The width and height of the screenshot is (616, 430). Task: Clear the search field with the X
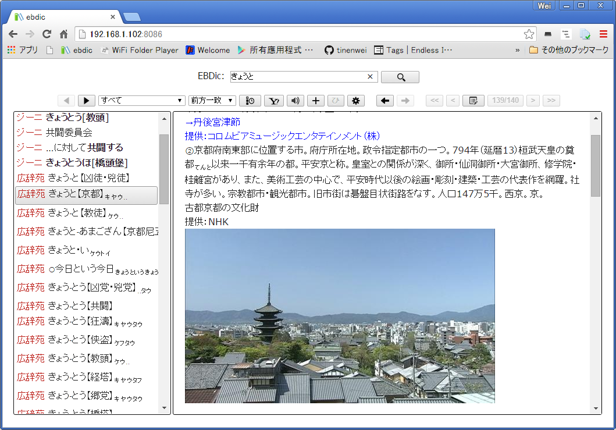(x=370, y=77)
